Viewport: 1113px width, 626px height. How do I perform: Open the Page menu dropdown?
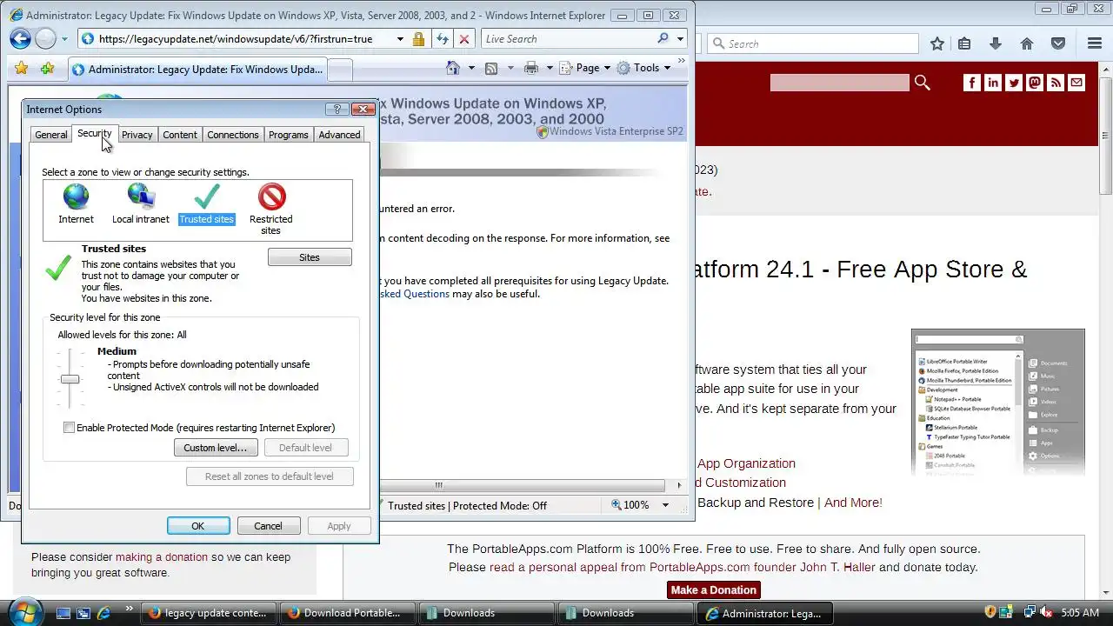pos(585,68)
